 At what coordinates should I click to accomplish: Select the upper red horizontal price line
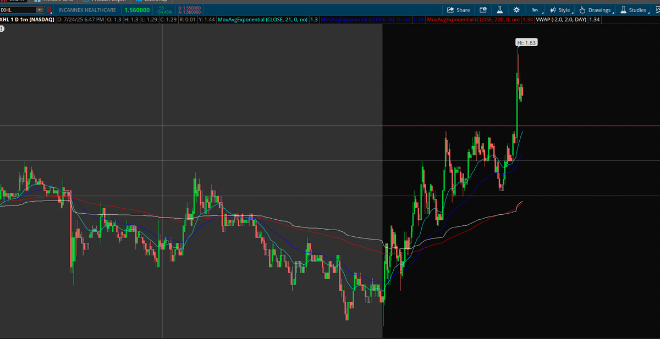[x=330, y=126]
